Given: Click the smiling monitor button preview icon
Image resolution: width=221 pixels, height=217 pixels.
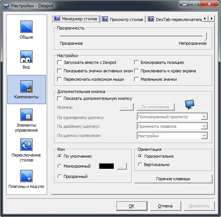Looking at the screenshot, I should pyautogui.click(x=190, y=104).
